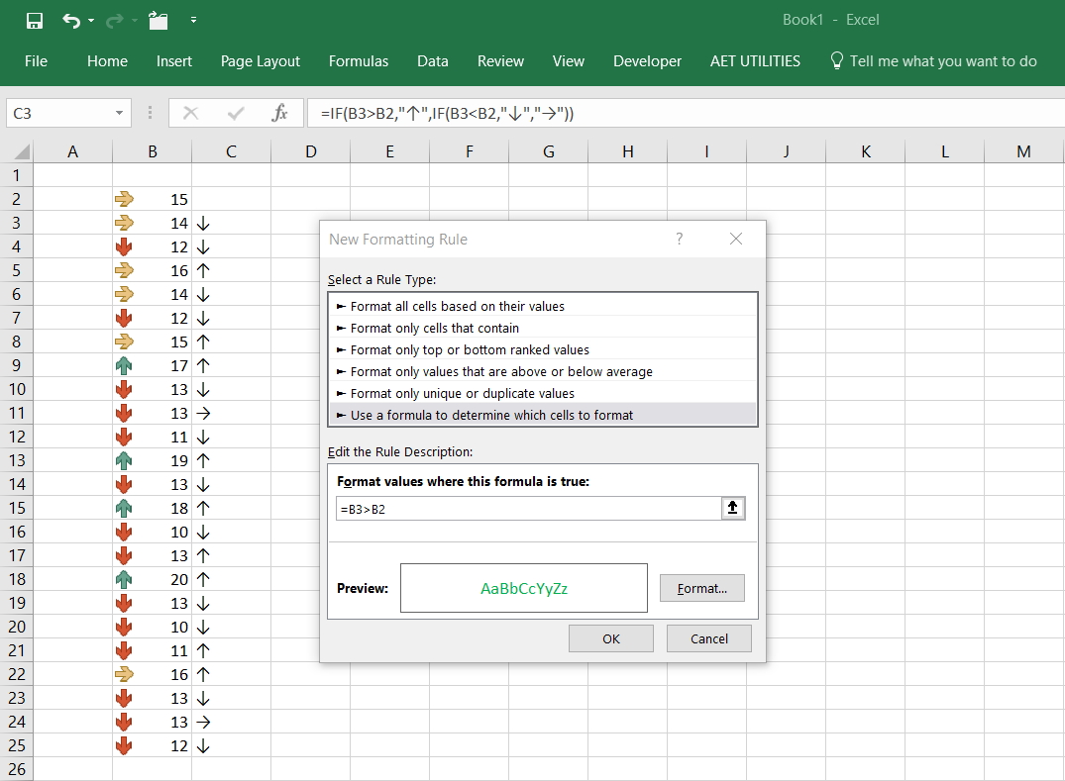
Task: Open the Name Box dropdown arrow
Action: pyautogui.click(x=119, y=112)
